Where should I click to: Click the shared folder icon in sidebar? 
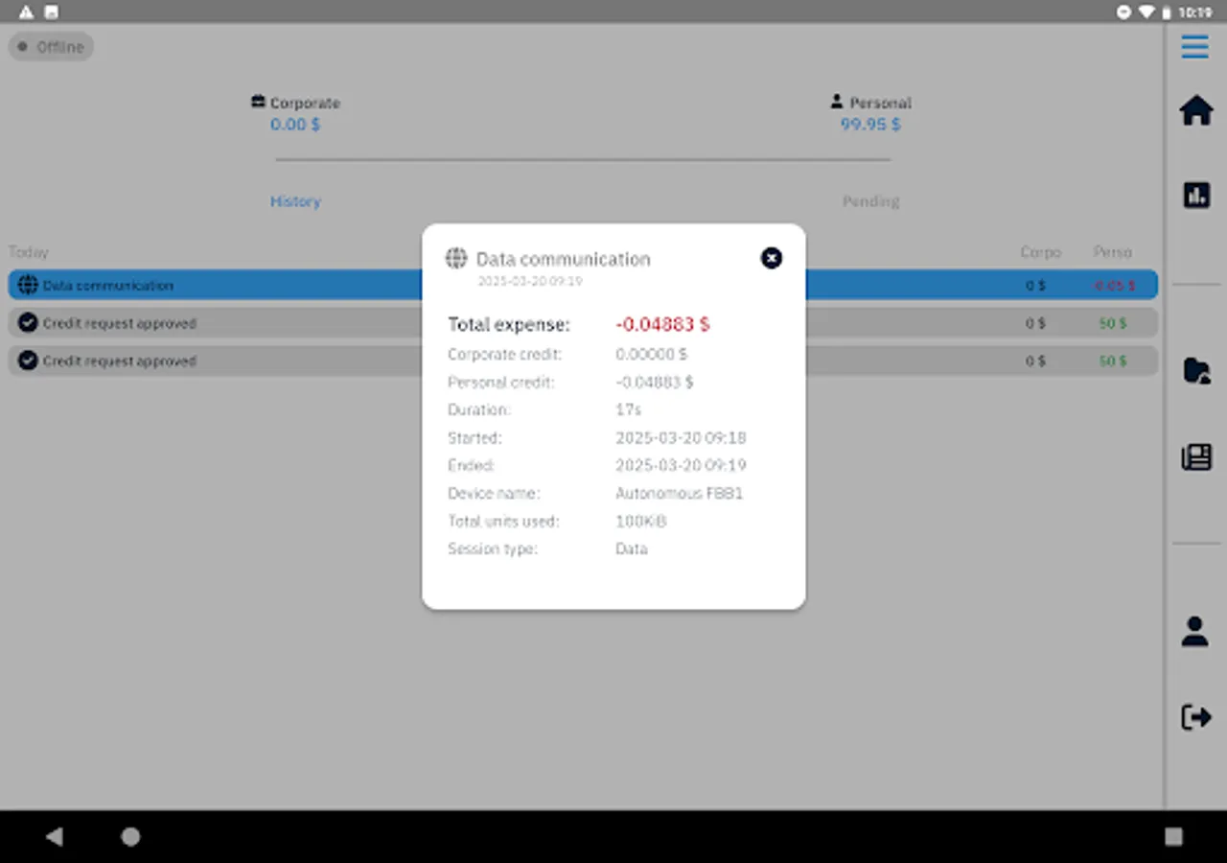[1195, 371]
